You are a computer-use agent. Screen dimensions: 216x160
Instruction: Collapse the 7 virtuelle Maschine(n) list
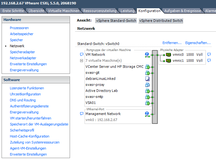click(82, 61)
